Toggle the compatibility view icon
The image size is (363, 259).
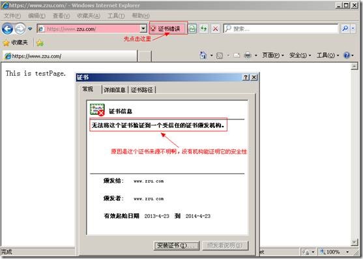192,29
